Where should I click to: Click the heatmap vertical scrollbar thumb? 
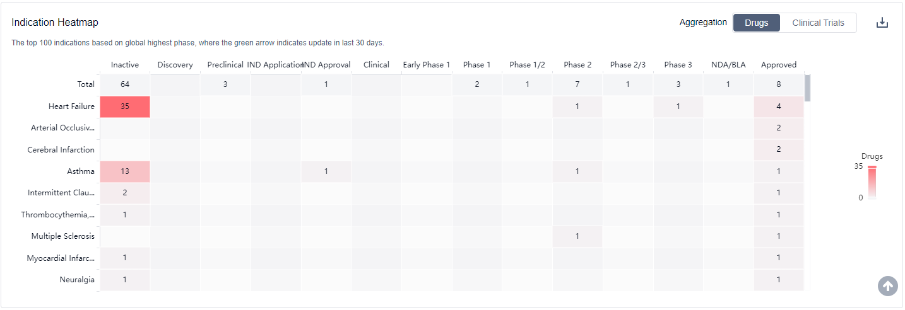807,88
